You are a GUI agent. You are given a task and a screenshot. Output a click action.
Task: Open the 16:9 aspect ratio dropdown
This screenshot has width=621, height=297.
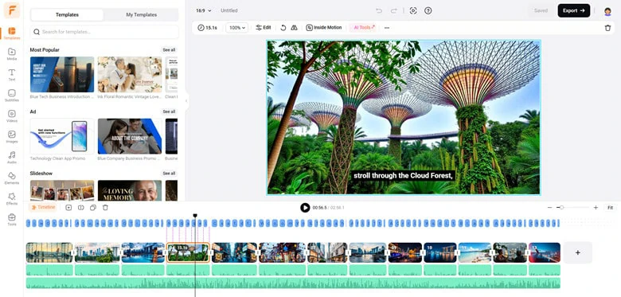coord(204,10)
